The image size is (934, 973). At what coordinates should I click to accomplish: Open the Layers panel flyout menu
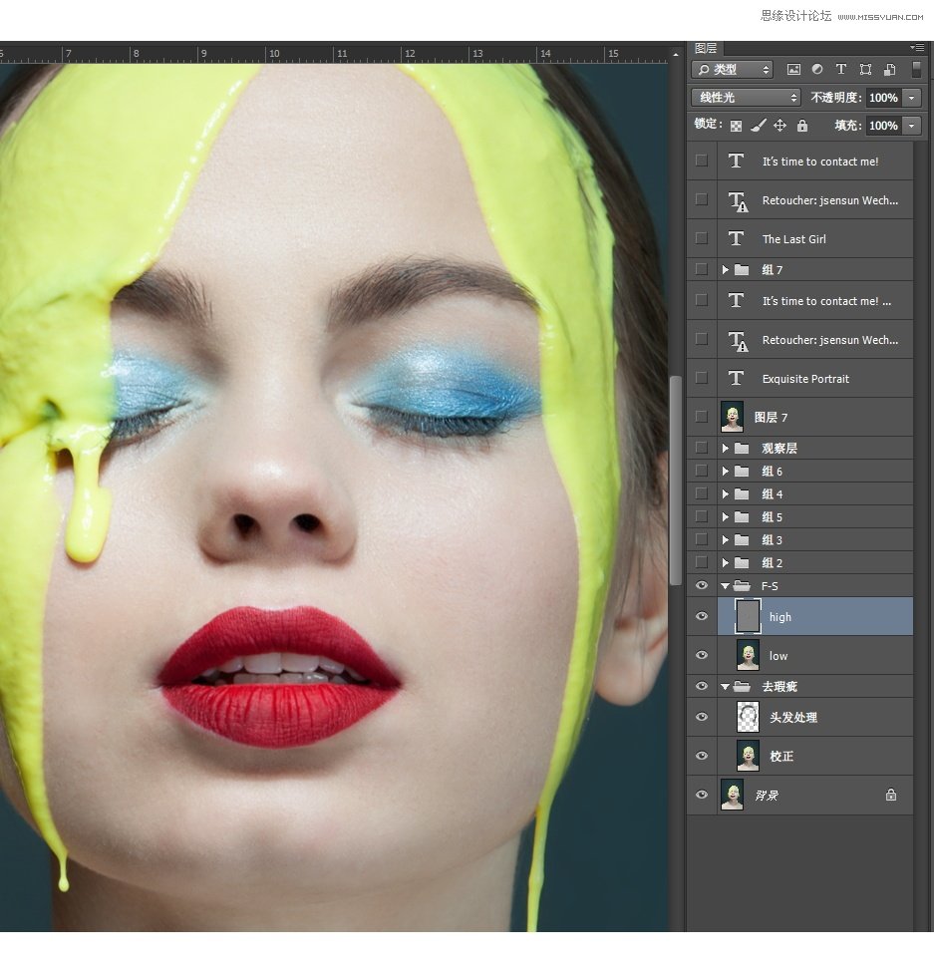click(x=917, y=48)
